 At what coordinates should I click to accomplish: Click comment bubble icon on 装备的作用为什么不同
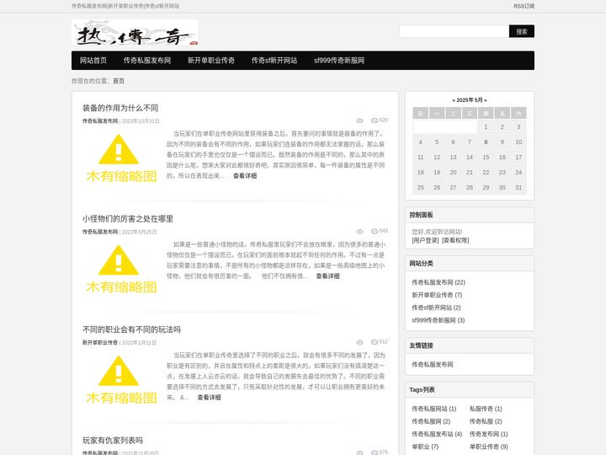374,120
